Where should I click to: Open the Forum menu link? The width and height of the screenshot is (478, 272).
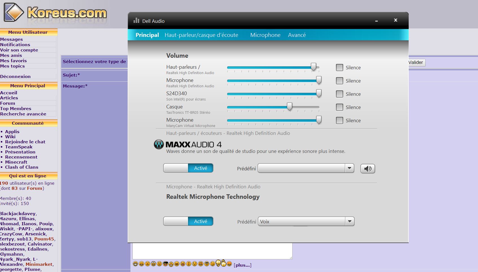click(8, 103)
